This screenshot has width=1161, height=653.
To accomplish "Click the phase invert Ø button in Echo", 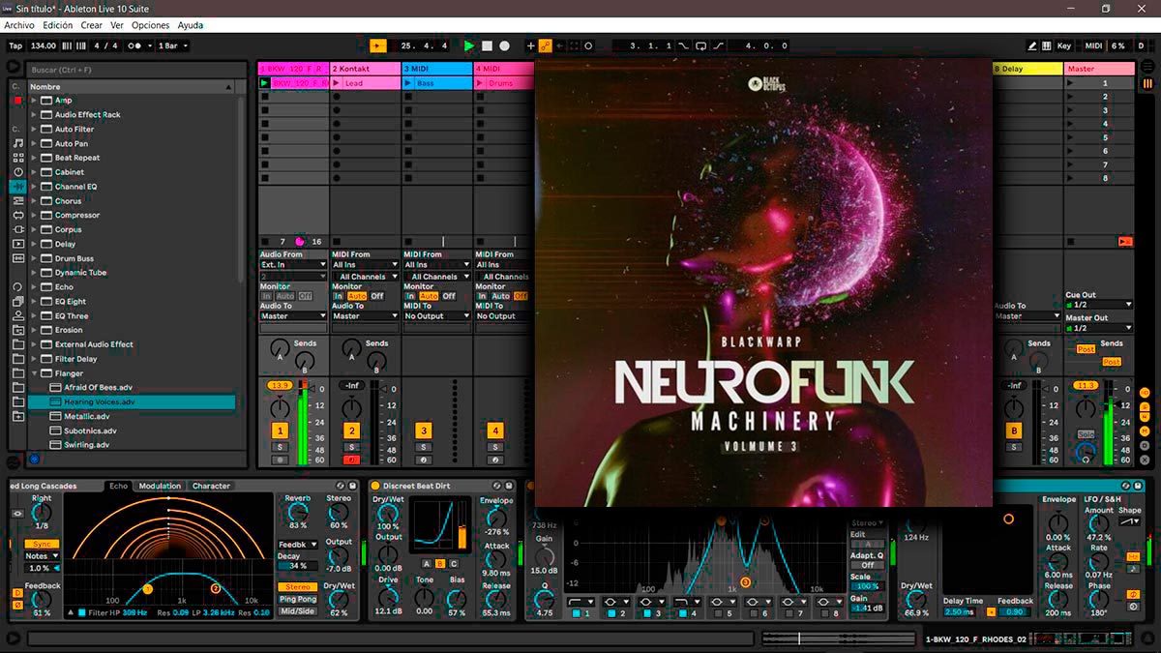I will coord(17,606).
